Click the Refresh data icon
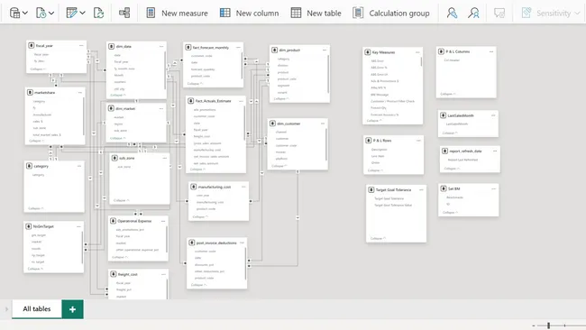This screenshot has height=330, width=586. coord(98,14)
